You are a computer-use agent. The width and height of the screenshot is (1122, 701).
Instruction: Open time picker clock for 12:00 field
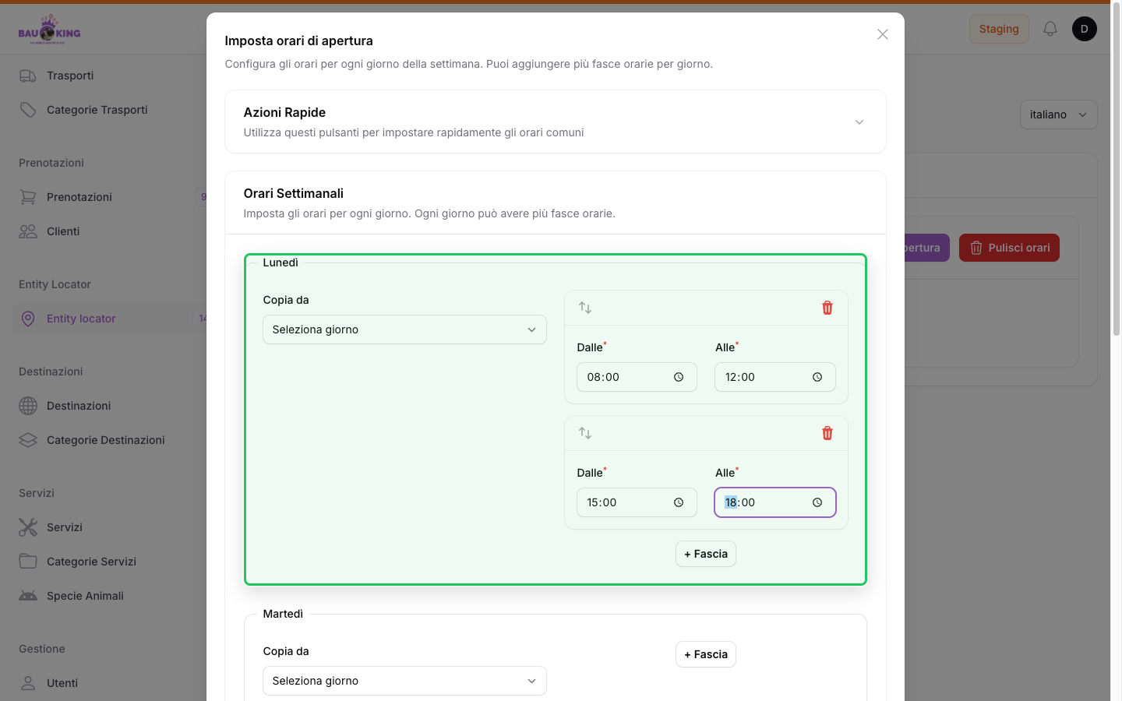[817, 377]
